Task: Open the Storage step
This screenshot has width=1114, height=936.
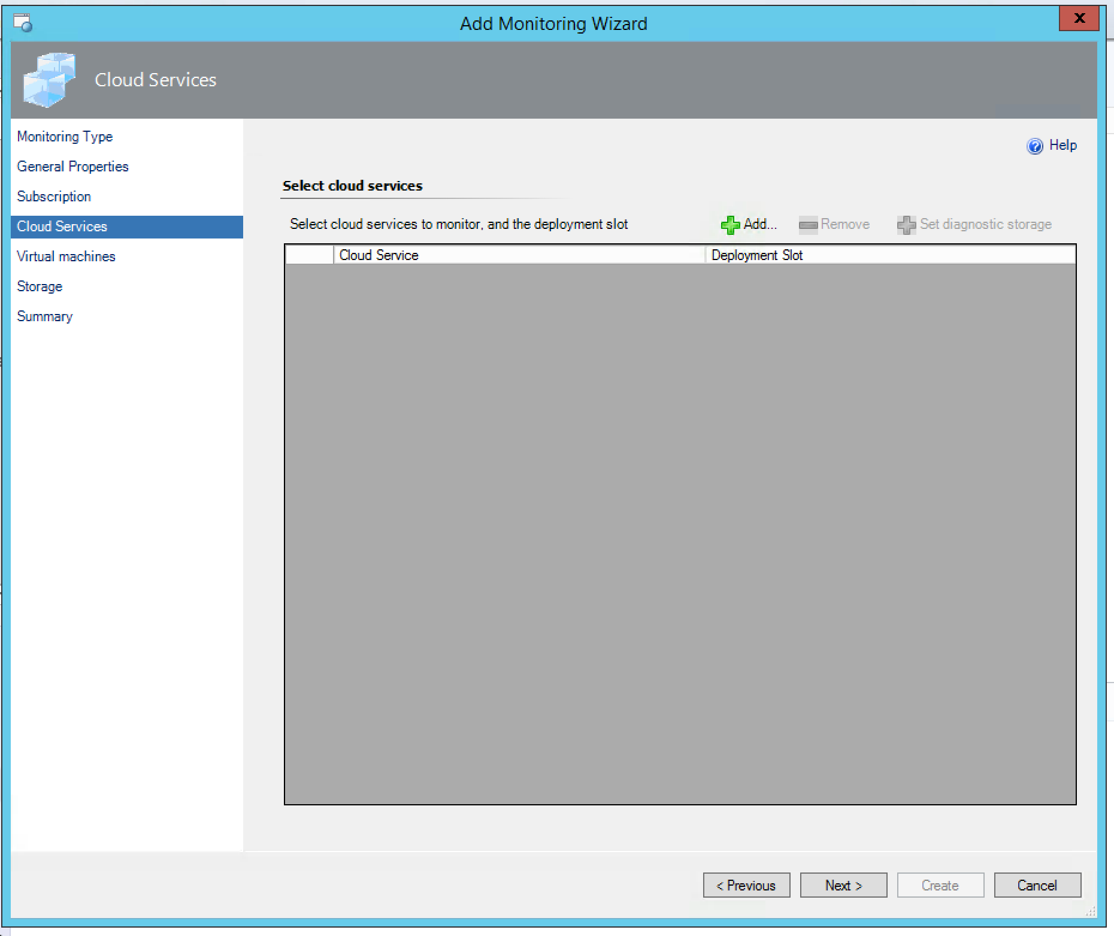Action: pyautogui.click(x=40, y=286)
